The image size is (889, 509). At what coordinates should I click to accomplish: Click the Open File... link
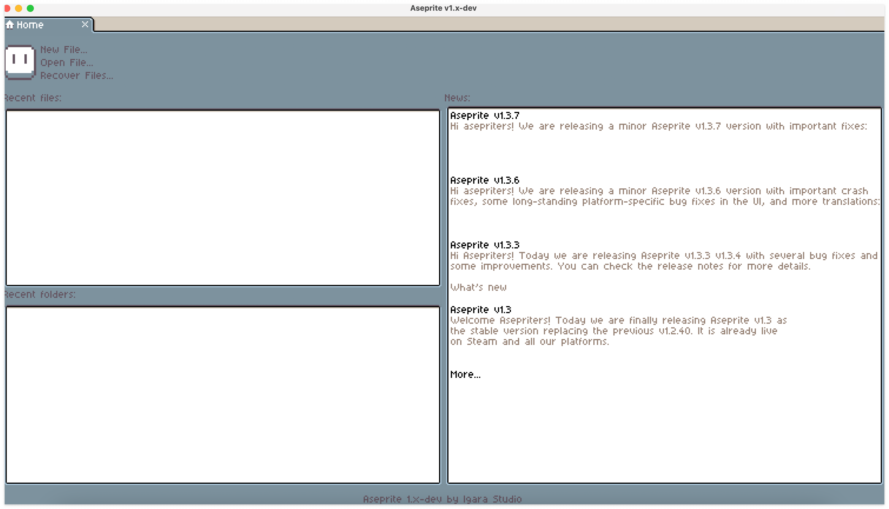click(x=66, y=63)
